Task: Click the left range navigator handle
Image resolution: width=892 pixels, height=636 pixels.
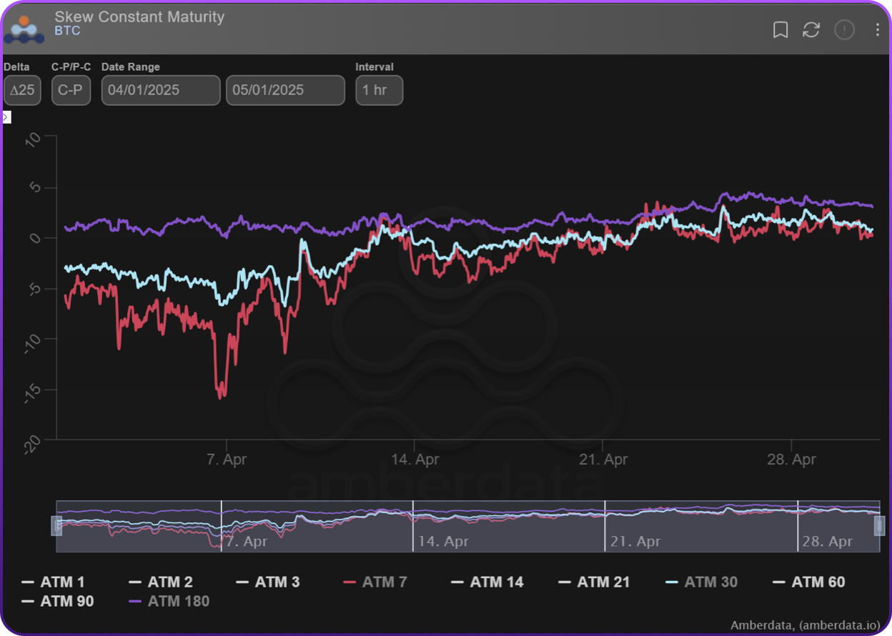Action: (x=56, y=526)
